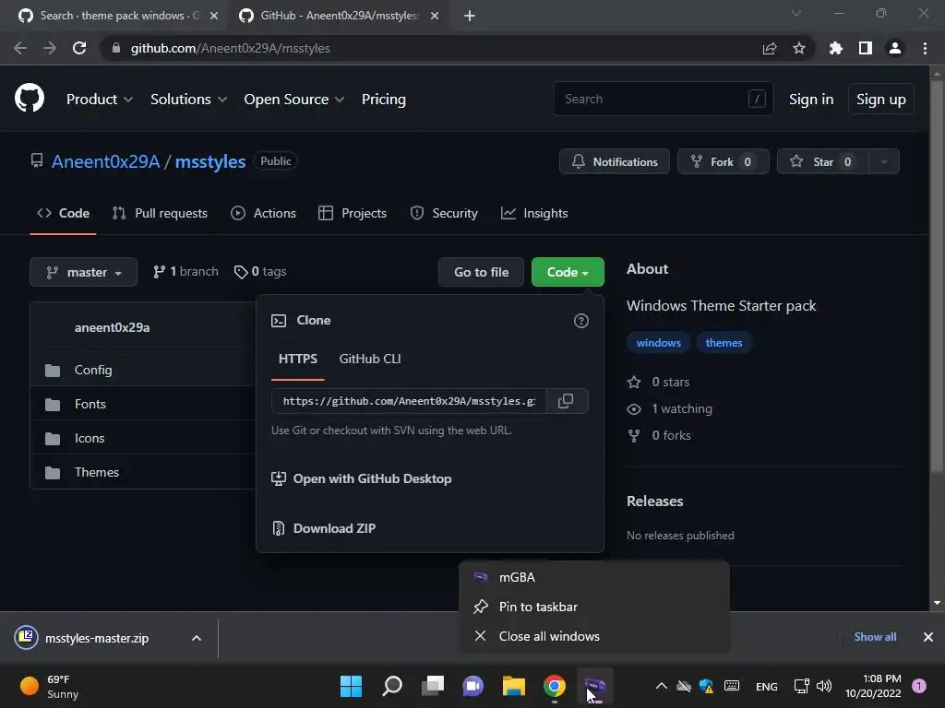Share this page icon in address bar

coord(770,48)
